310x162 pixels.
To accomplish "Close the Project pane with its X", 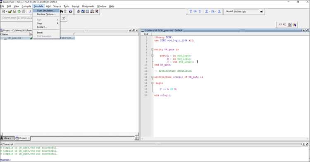I will (137, 31).
